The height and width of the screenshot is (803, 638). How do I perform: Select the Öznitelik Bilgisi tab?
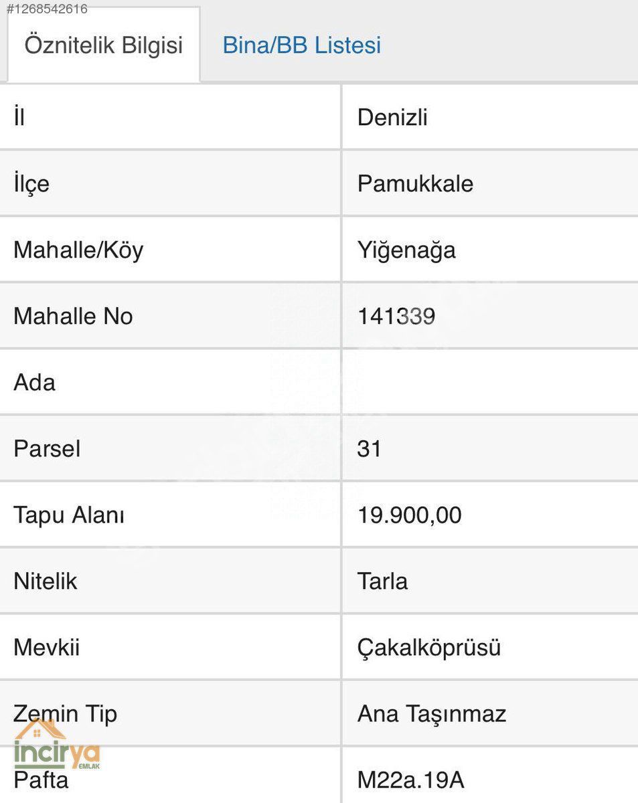103,46
